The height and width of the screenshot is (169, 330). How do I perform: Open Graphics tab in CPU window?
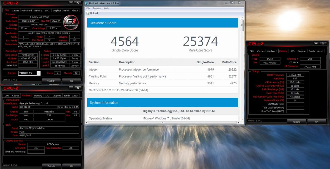(x=57, y=10)
